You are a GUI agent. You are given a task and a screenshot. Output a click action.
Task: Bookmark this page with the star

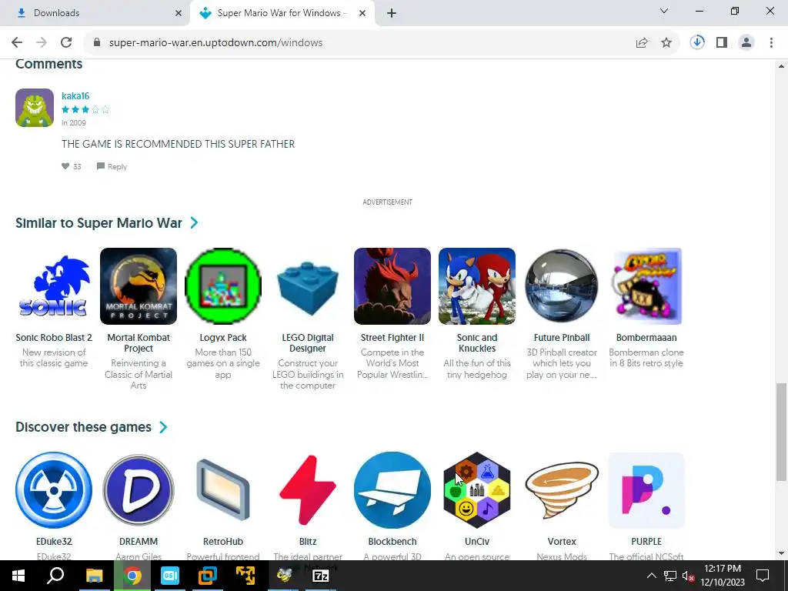[666, 43]
